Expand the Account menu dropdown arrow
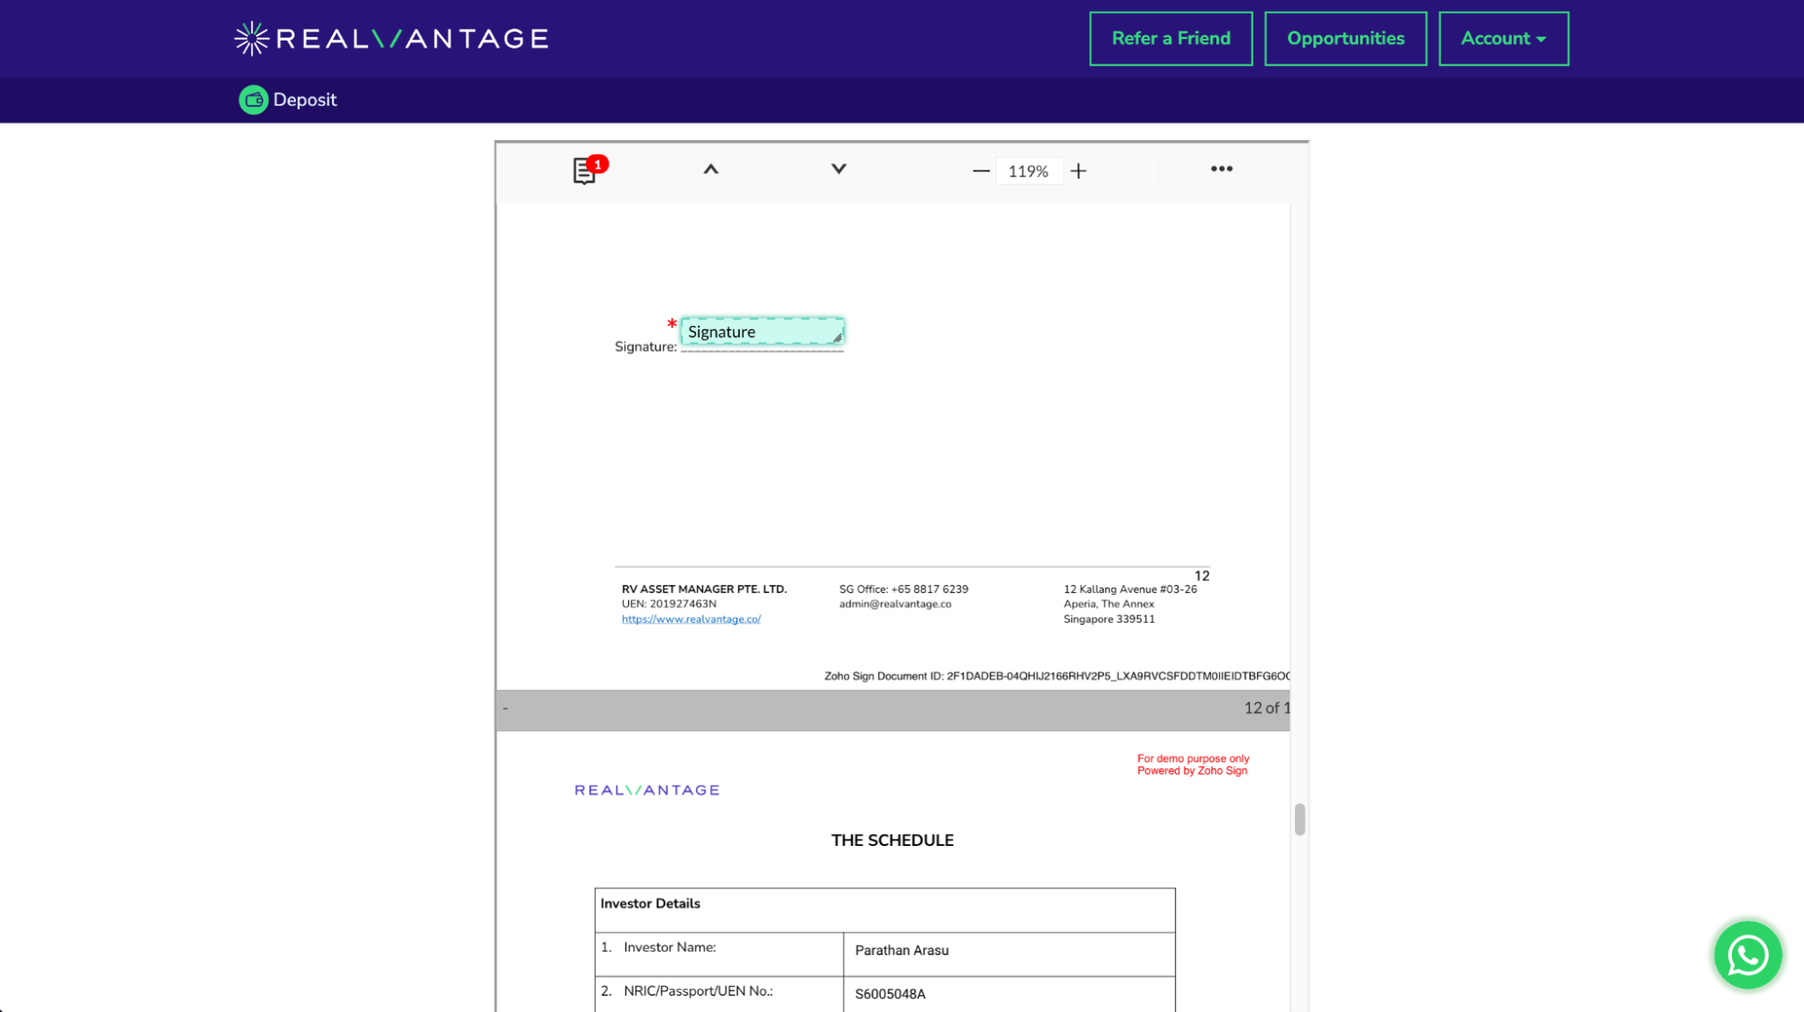 click(x=1542, y=39)
